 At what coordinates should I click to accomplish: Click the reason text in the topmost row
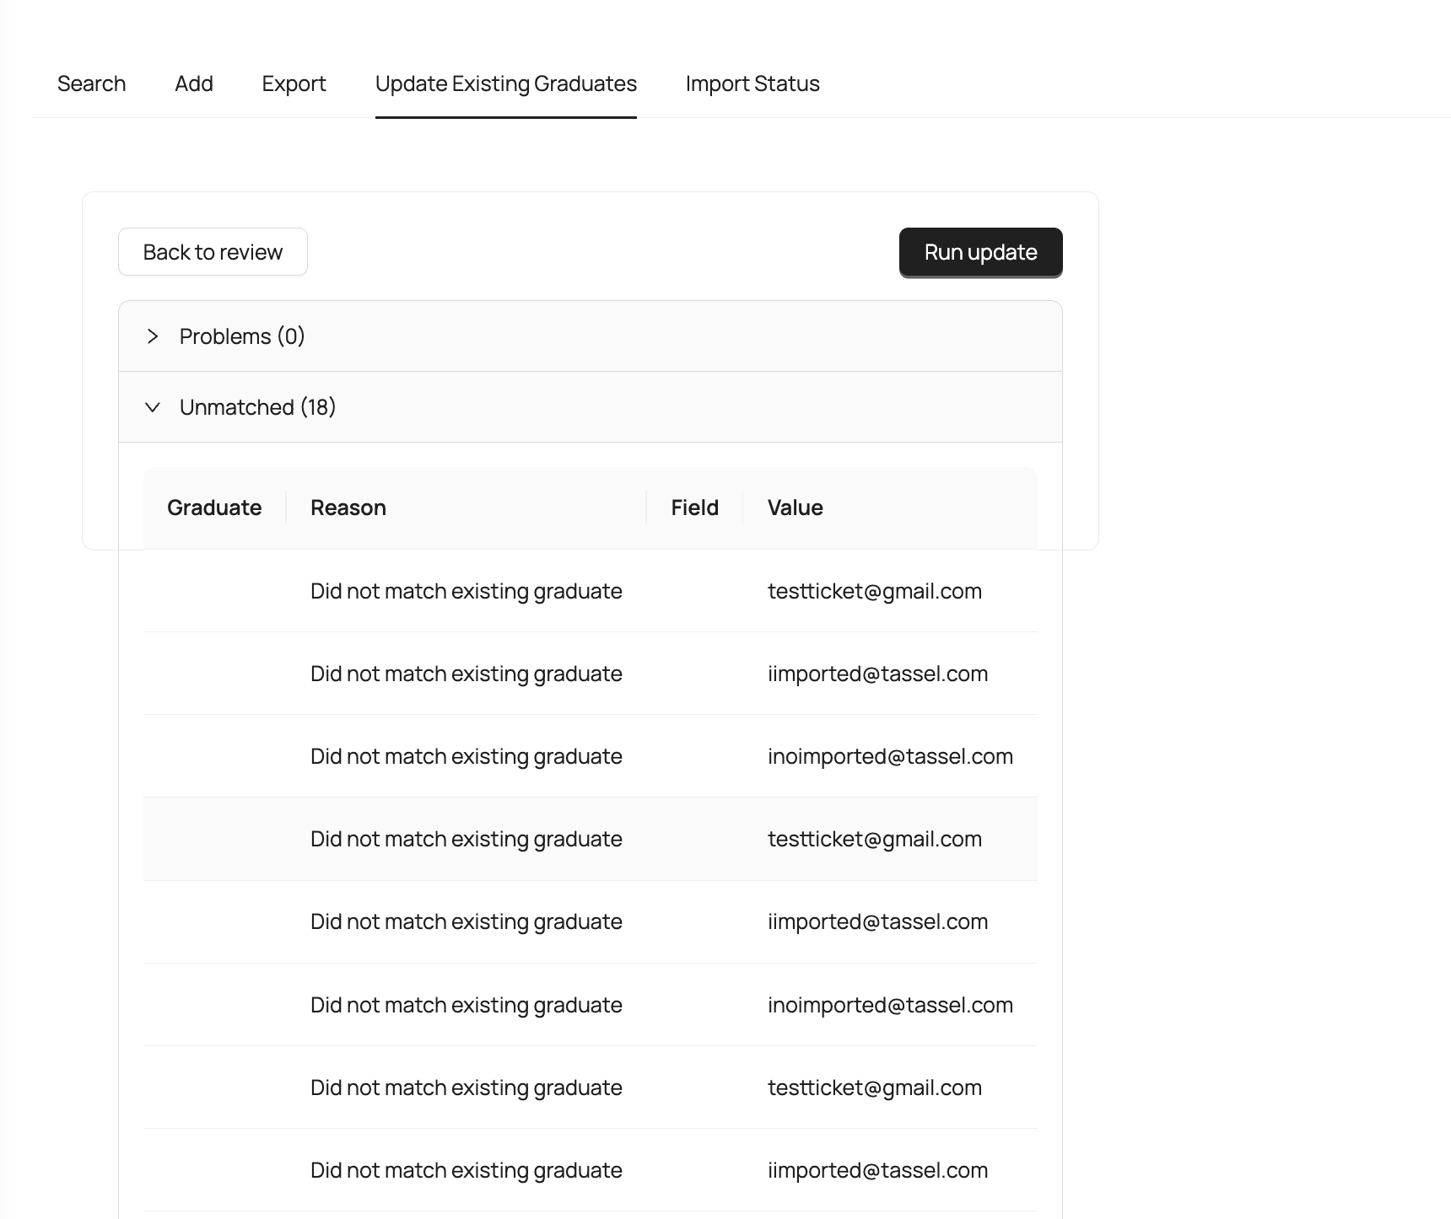click(466, 591)
